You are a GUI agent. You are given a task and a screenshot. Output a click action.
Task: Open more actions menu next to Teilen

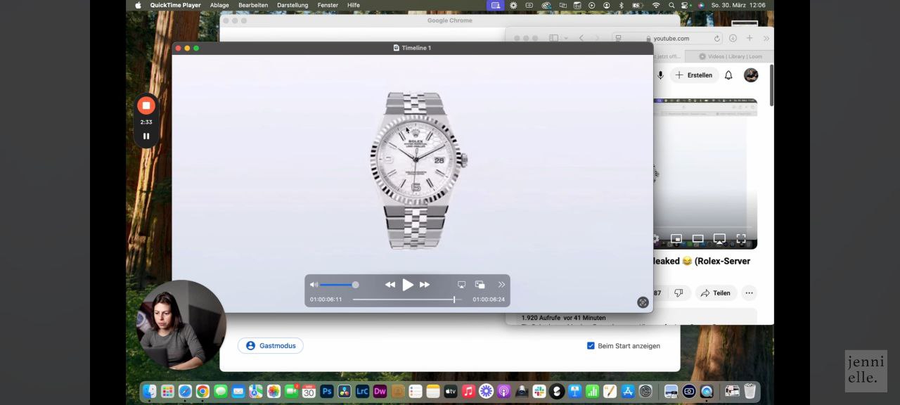750,293
